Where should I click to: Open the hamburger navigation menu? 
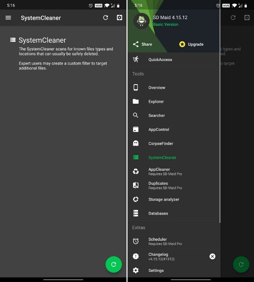[8, 18]
